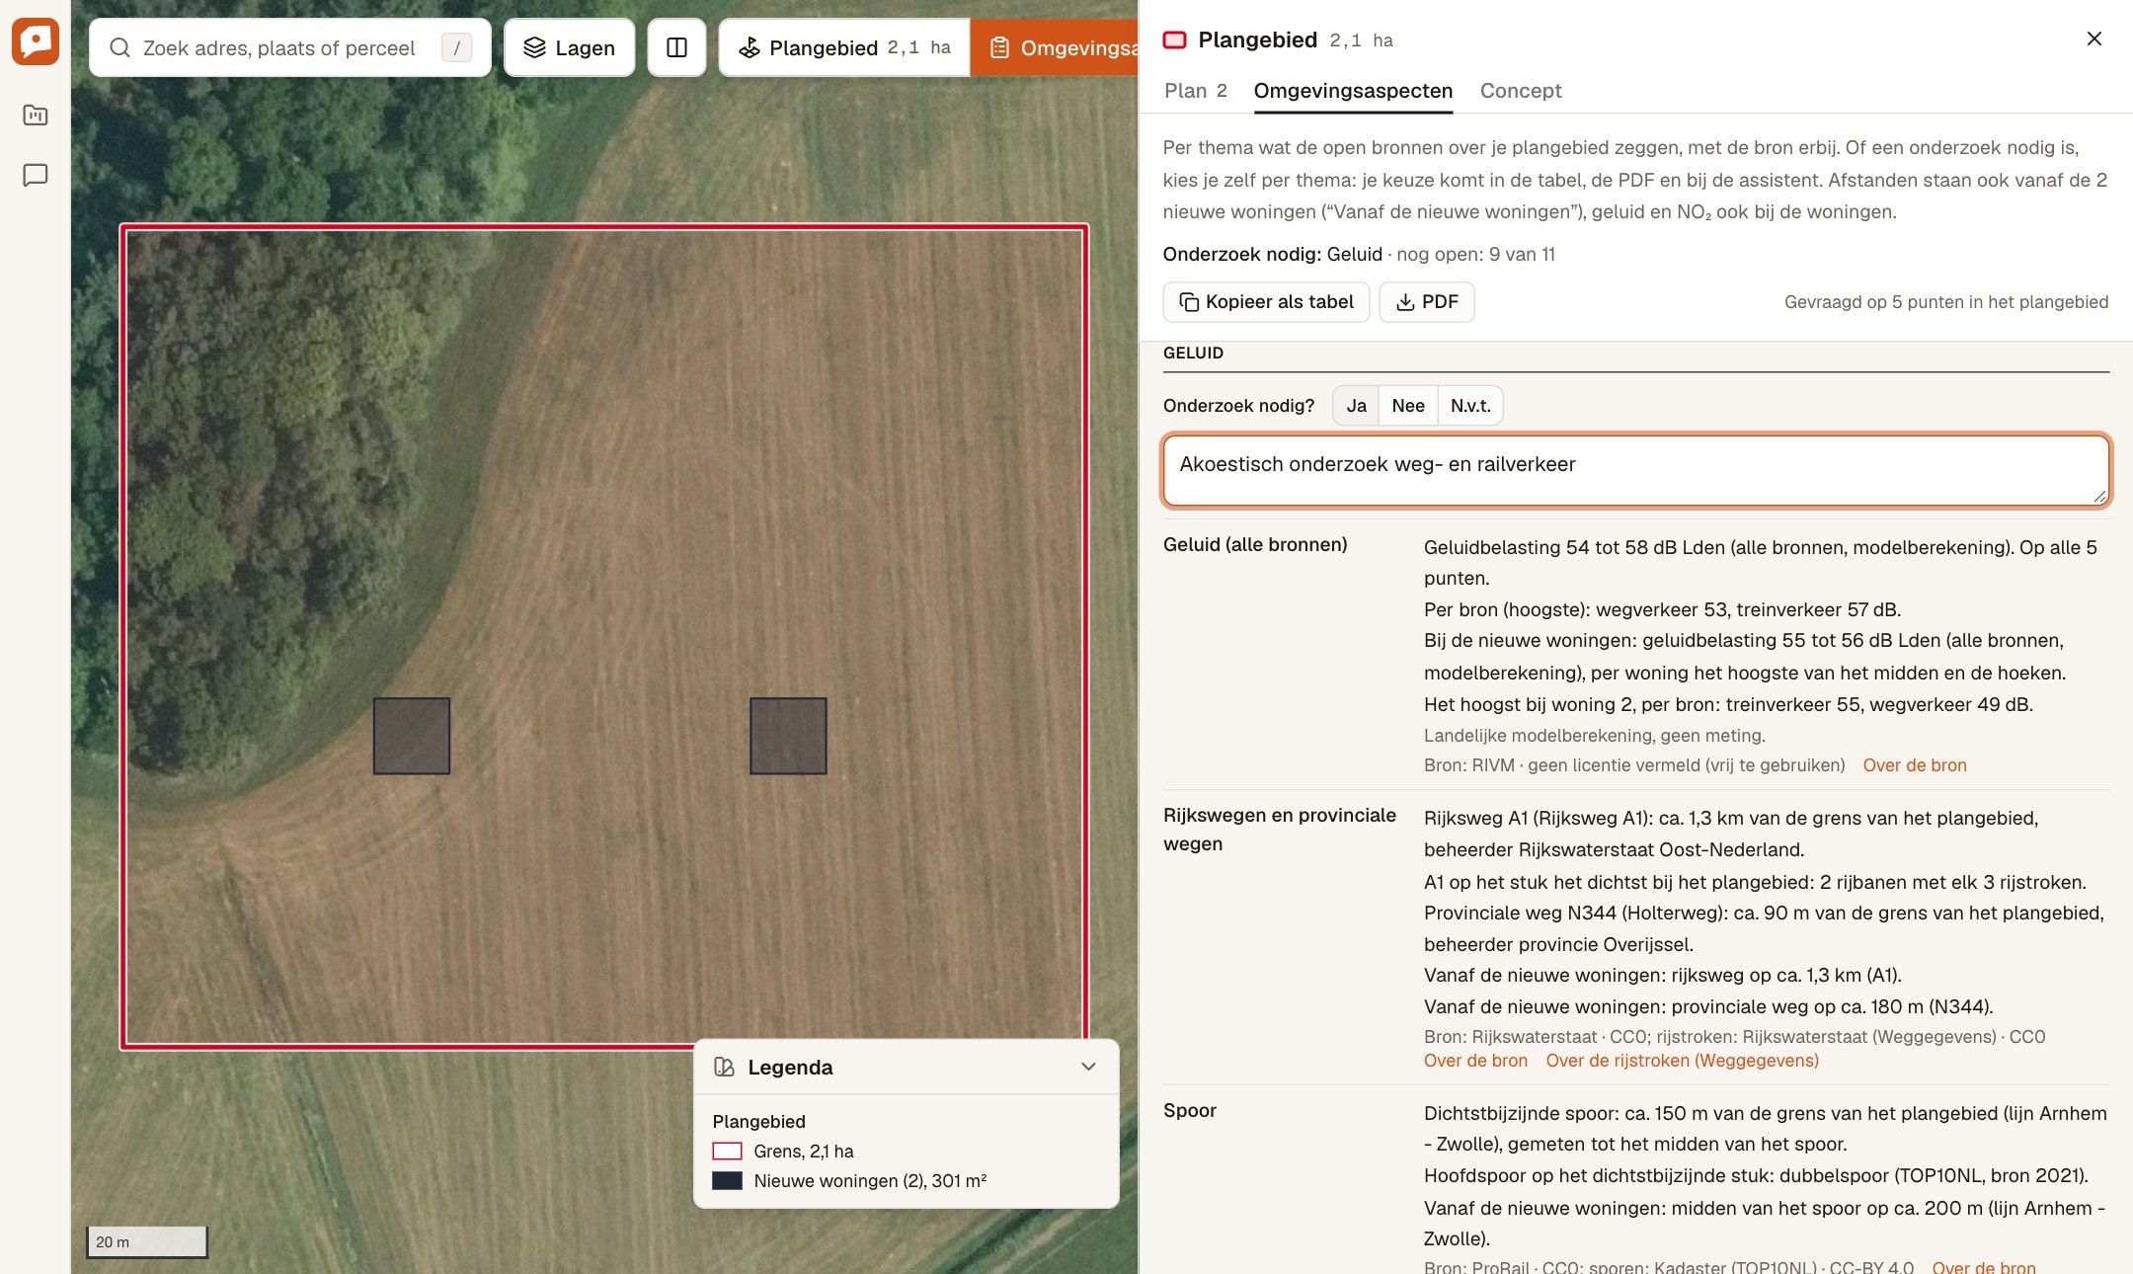Image resolution: width=2133 pixels, height=1274 pixels.
Task: Click the Plangebied 2,1 ha toolbar button
Action: tap(844, 47)
